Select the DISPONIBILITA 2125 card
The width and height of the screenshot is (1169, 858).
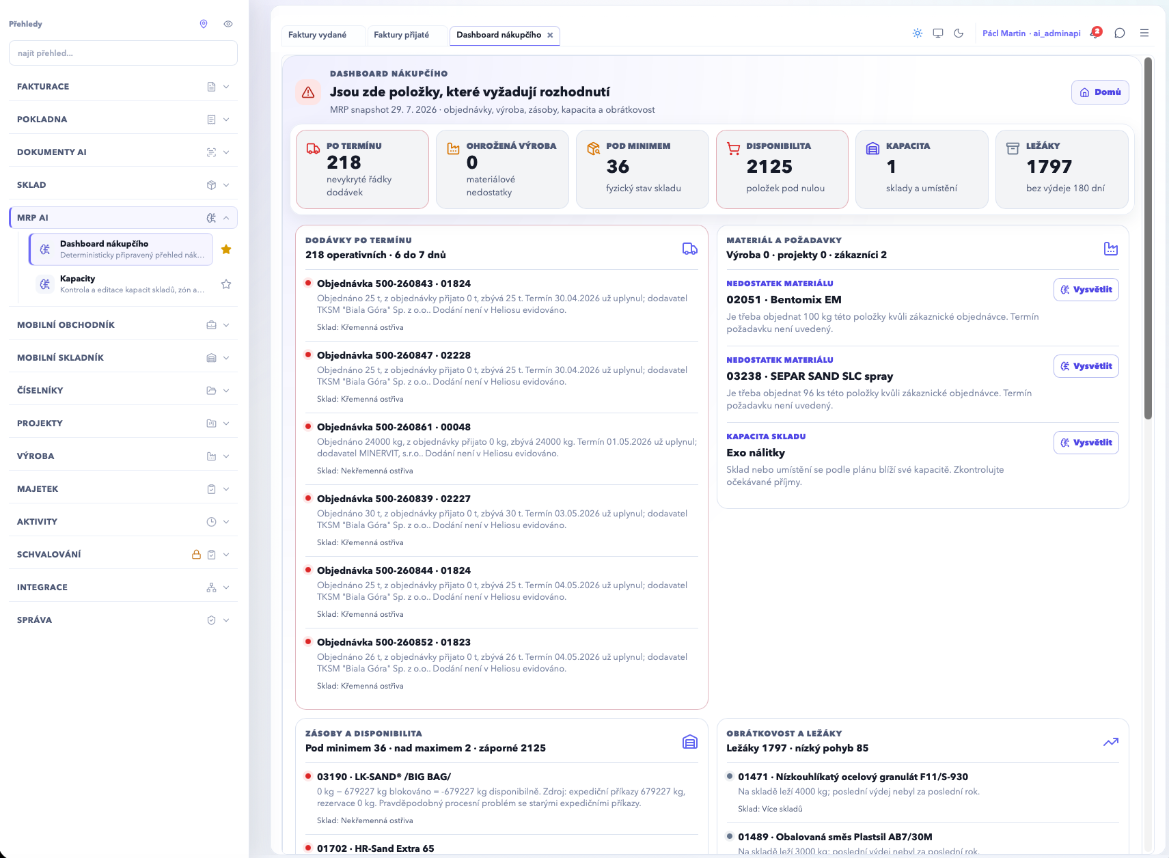coord(782,169)
